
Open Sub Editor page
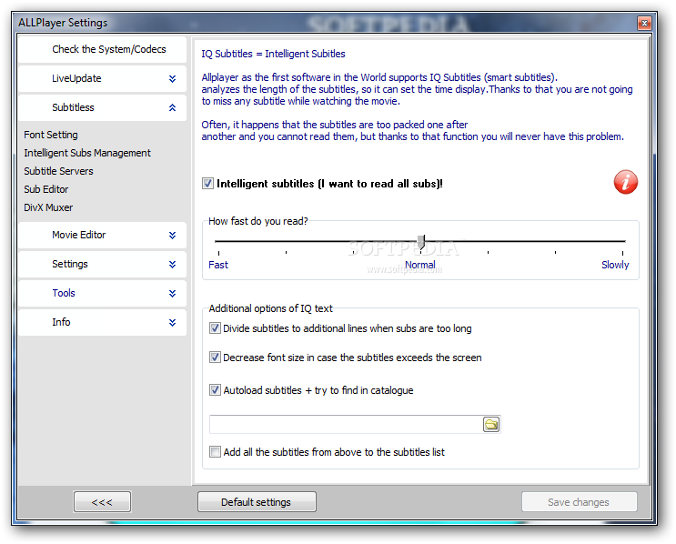tap(45, 189)
